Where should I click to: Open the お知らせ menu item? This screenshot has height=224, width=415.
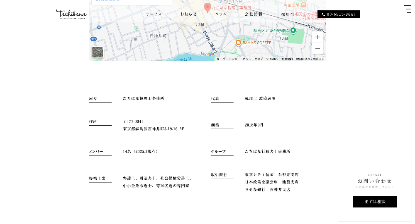click(188, 14)
